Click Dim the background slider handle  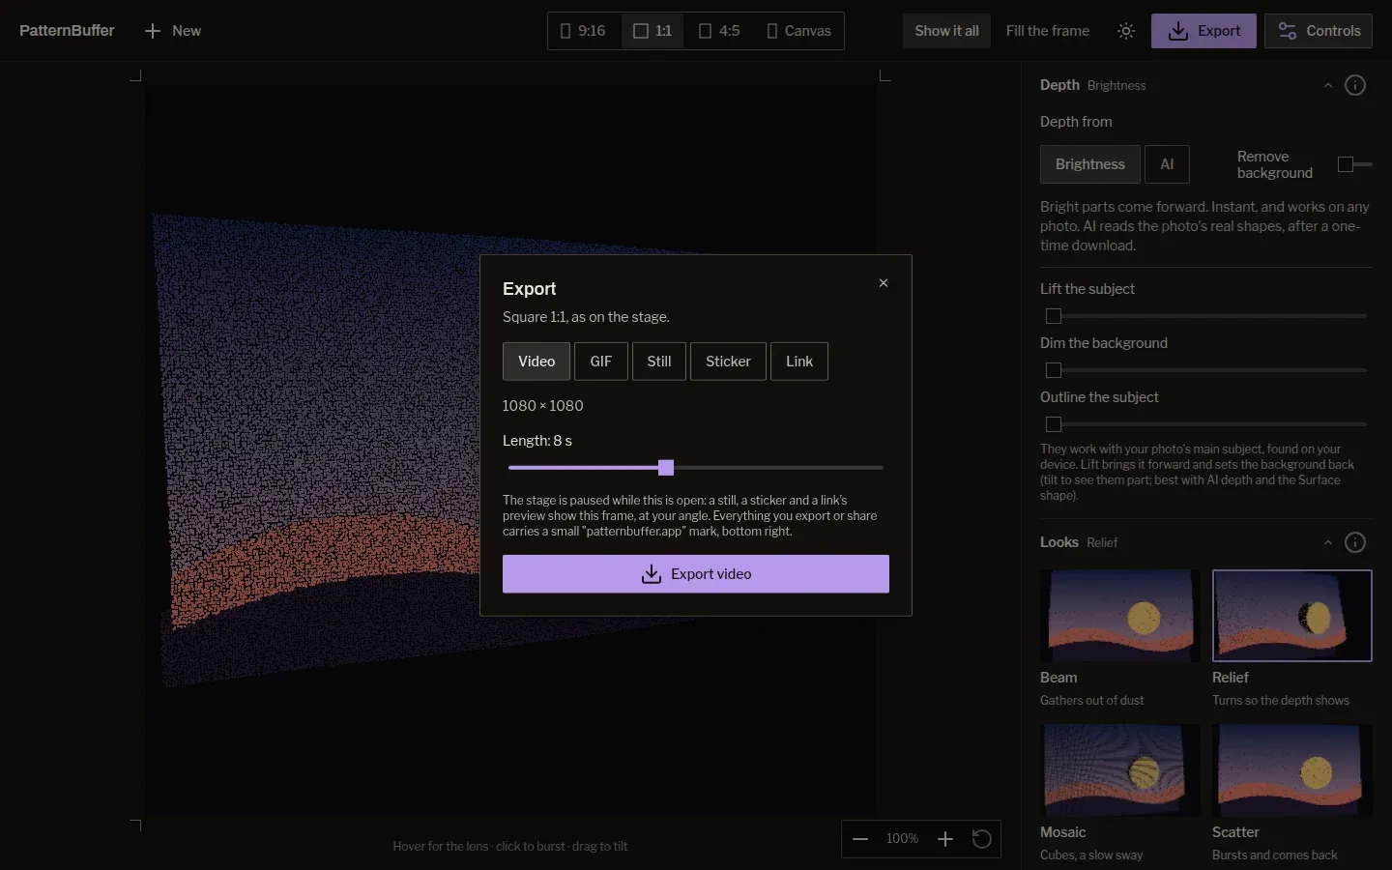[1054, 370]
